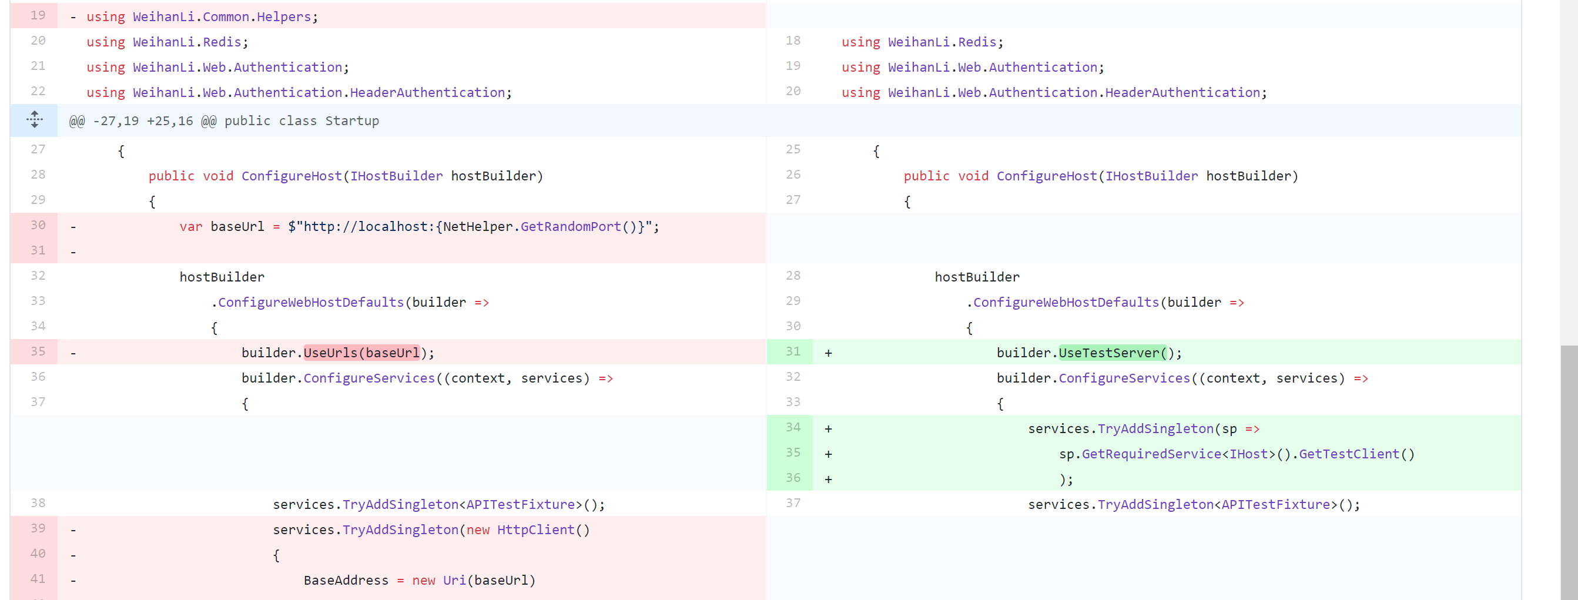Image resolution: width=1578 pixels, height=600 pixels.
Task: Select right line number 31
Action: [793, 351]
